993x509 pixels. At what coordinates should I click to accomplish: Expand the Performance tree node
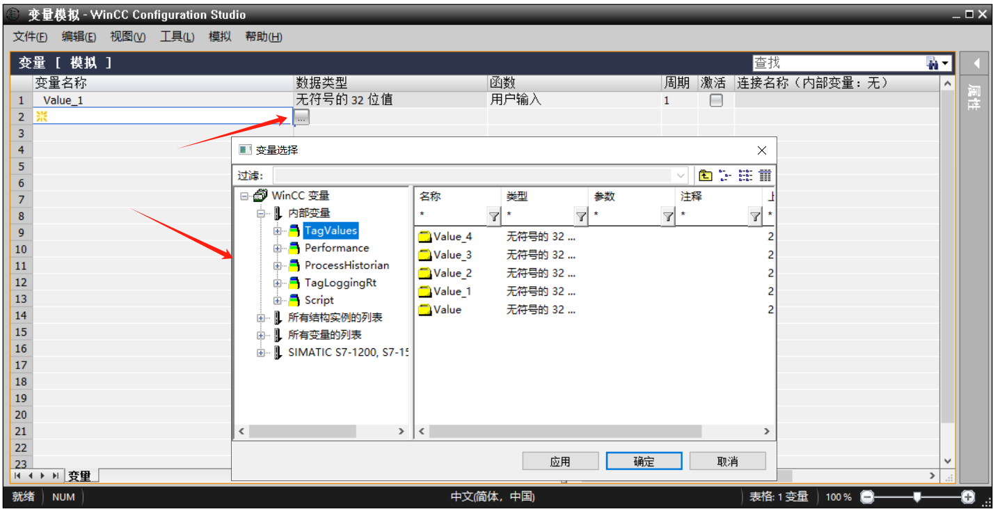tap(278, 249)
